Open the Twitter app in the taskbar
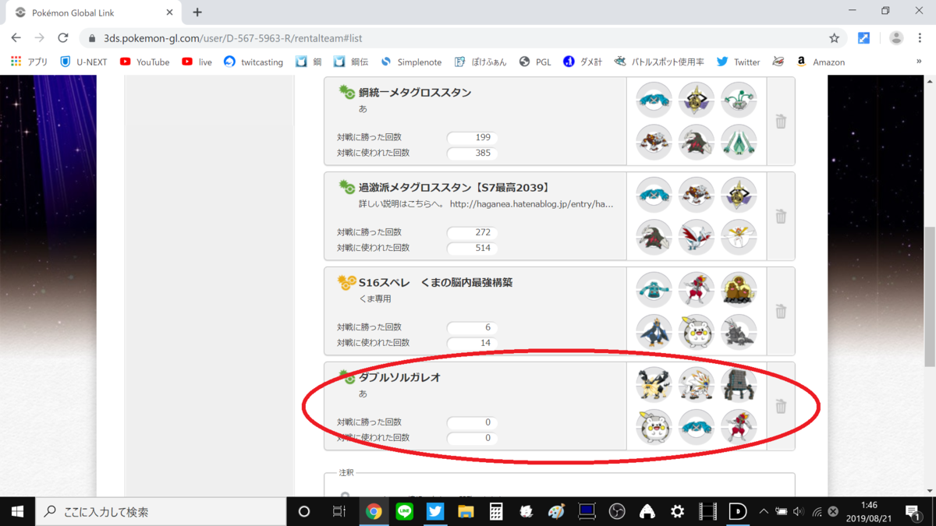 pyautogui.click(x=434, y=511)
